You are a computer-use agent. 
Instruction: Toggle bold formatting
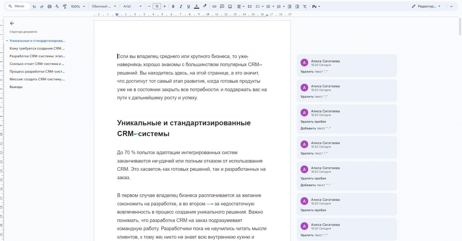173,6
